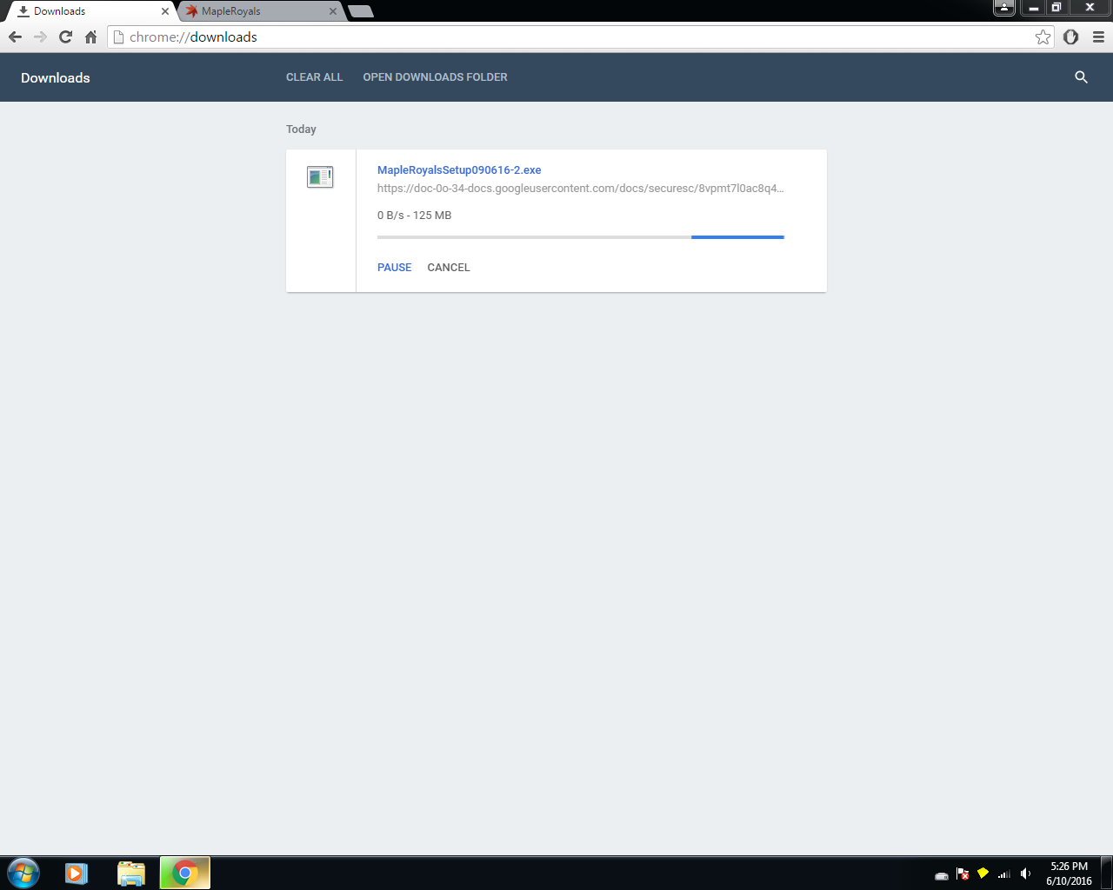Open Windows Media Player from taskbar
The width and height of the screenshot is (1113, 890).
coord(77,873)
